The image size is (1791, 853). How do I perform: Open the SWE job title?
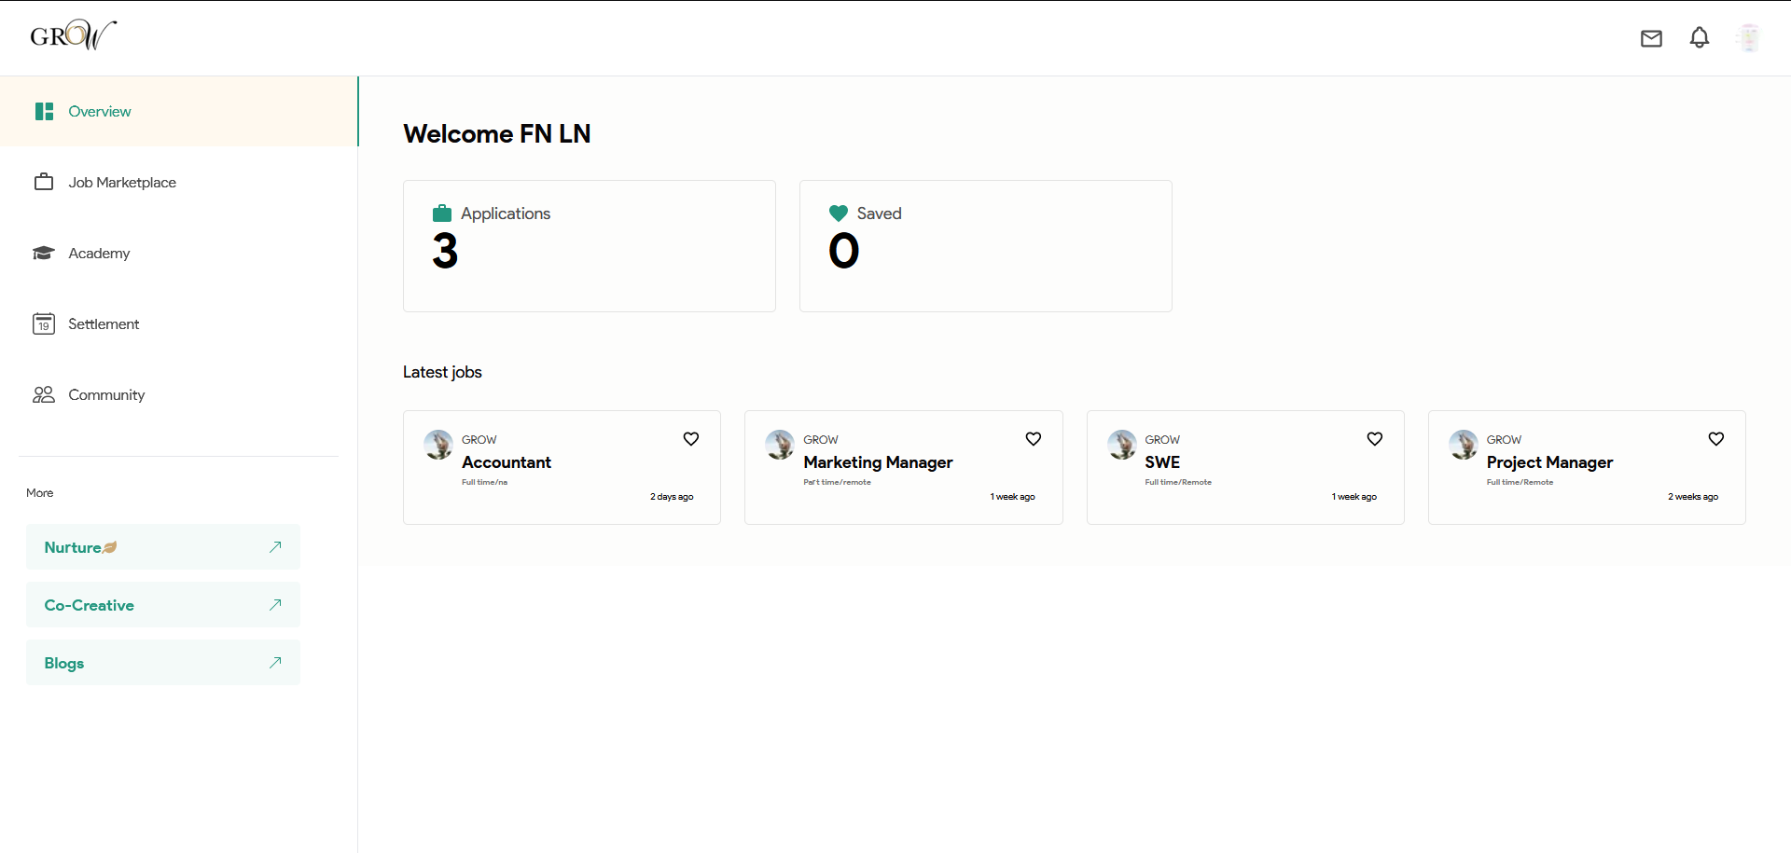1162,462
